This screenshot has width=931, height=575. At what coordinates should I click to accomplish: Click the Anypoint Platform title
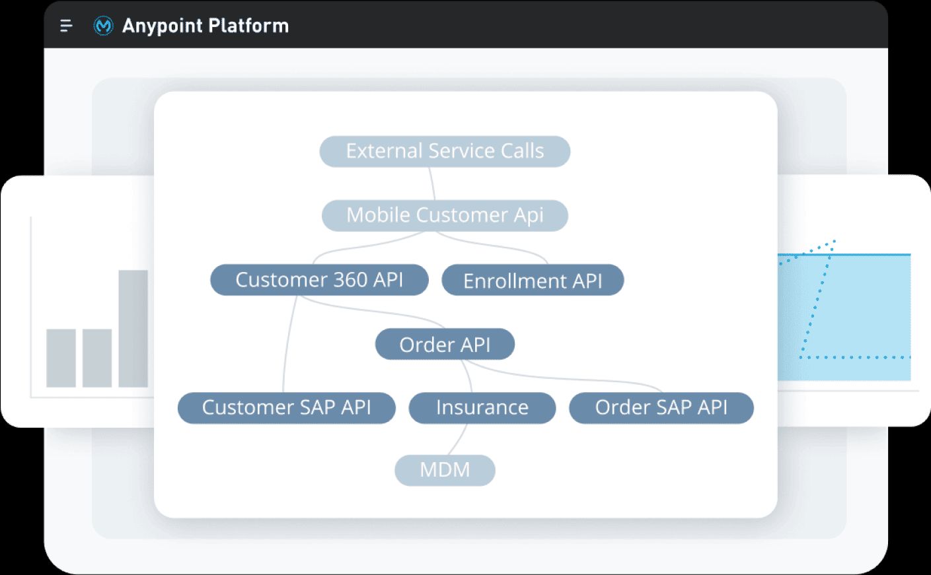click(205, 26)
